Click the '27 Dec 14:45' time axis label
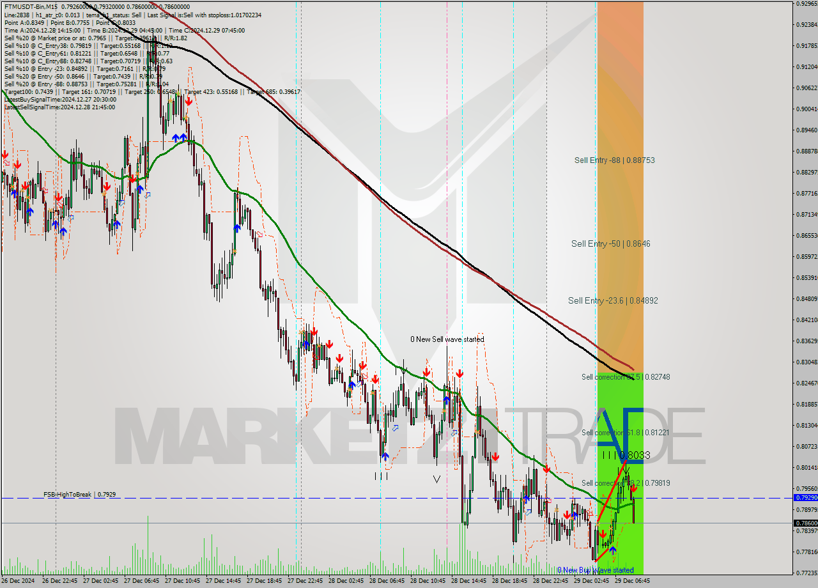Screen dimensions: 818x588 pyautogui.click(x=223, y=581)
